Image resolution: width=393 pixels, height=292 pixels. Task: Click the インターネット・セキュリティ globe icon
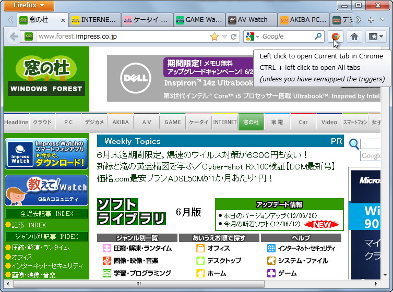(x=271, y=248)
